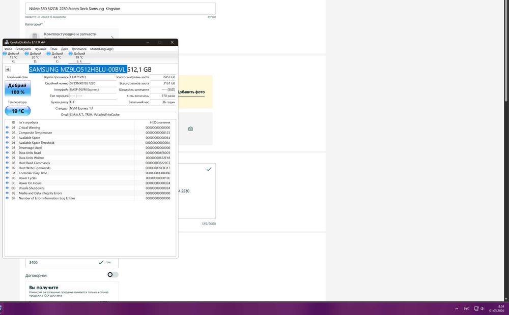Select the Host Read Commands row
The height and width of the screenshot is (315, 509).
[90, 163]
